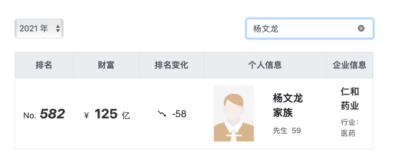The height and width of the screenshot is (157, 401).
Task: Click the 企业信息 column header
Action: 349,65
